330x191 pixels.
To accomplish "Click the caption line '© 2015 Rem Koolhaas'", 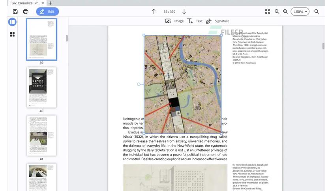I will 244,63.
